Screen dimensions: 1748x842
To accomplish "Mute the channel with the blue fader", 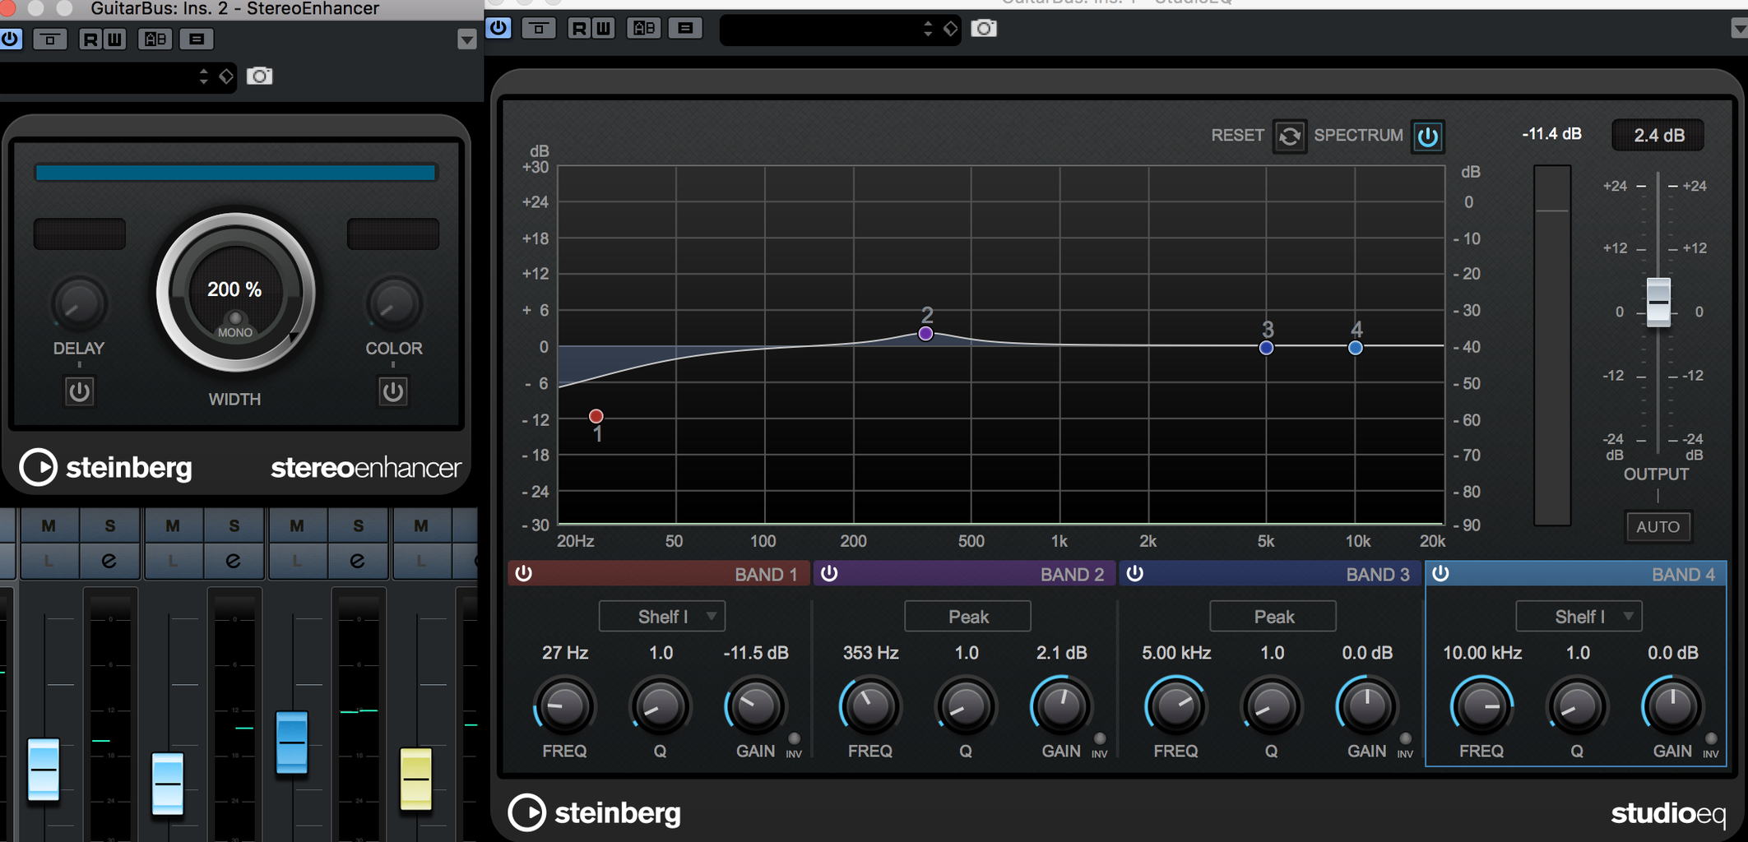I will point(297,526).
